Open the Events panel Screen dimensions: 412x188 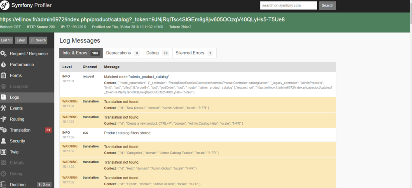coord(27,108)
